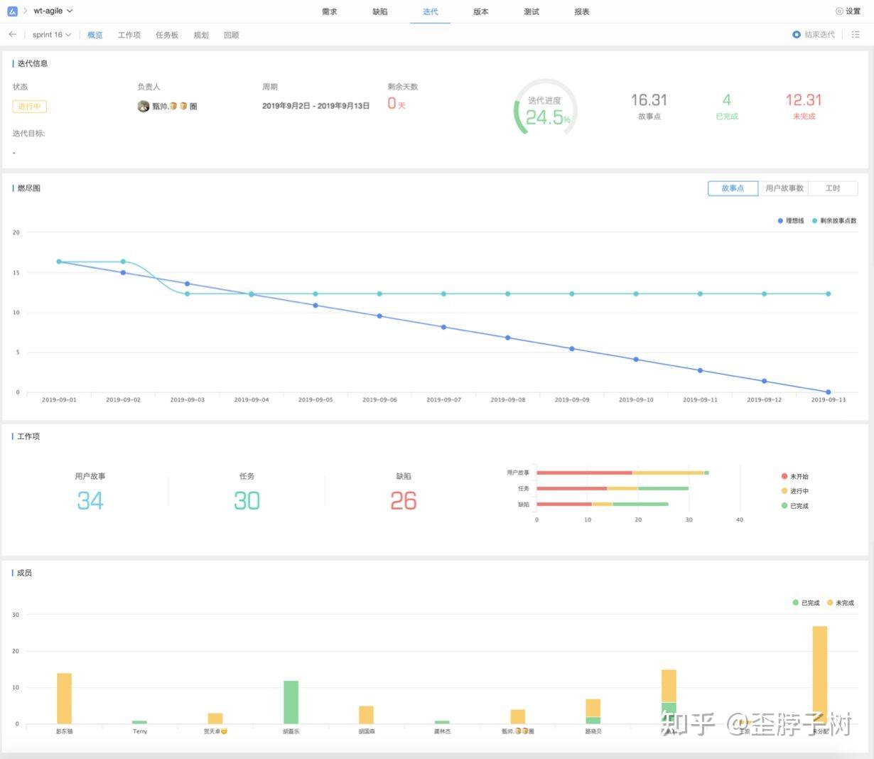The width and height of the screenshot is (874, 759).
Task: Expand the sprint 16 selector
Action: (52, 35)
